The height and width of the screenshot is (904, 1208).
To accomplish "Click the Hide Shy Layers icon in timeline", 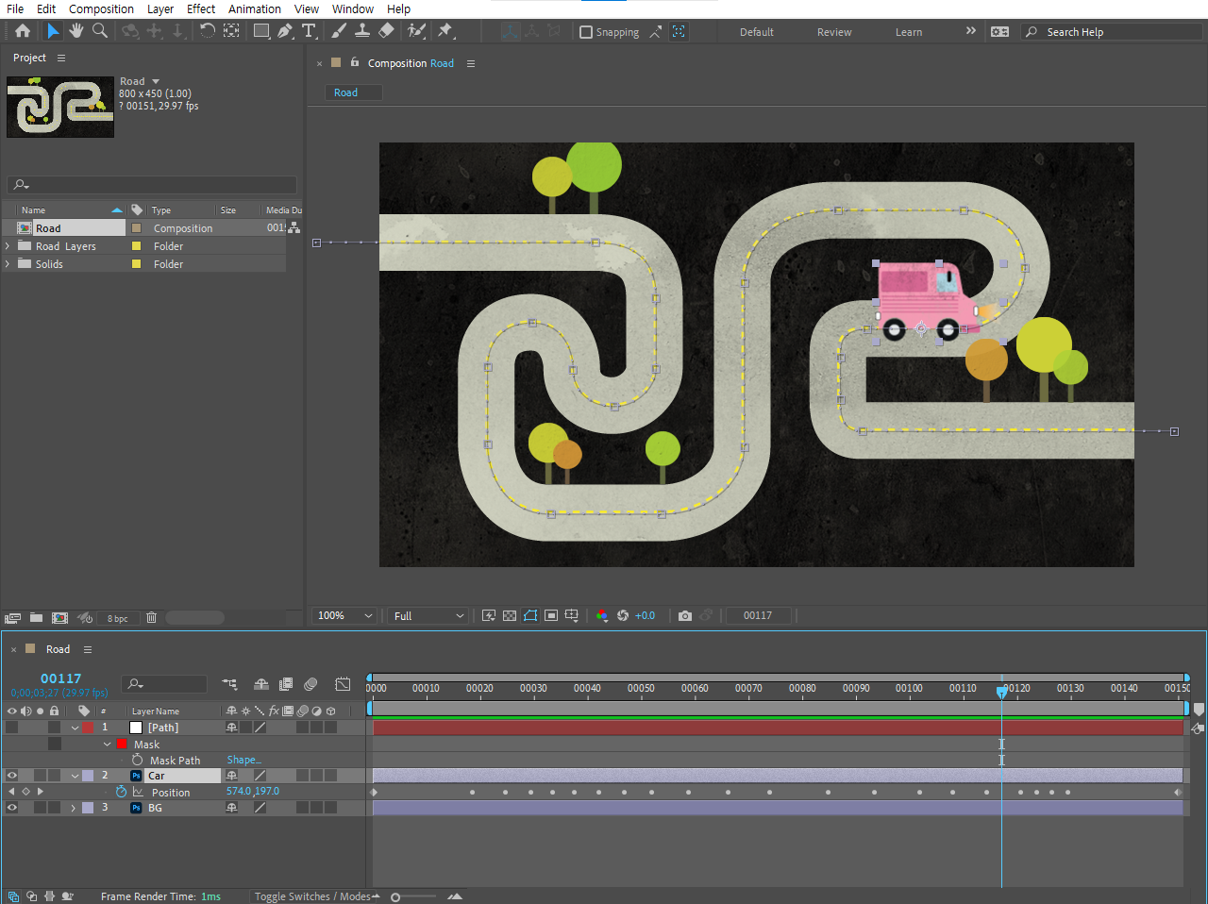I will (261, 684).
